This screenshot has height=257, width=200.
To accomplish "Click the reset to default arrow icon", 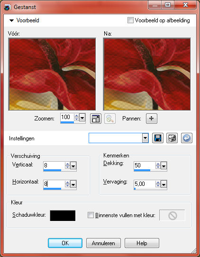I will [187, 138].
